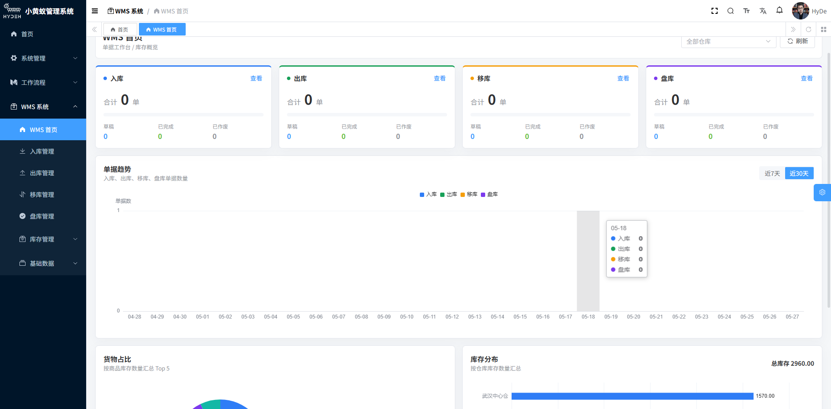Click the 单据趋势 section title
The image size is (831, 409).
coord(117,169)
